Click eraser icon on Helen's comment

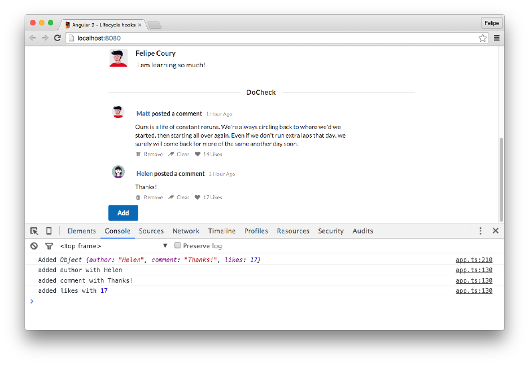[171, 197]
